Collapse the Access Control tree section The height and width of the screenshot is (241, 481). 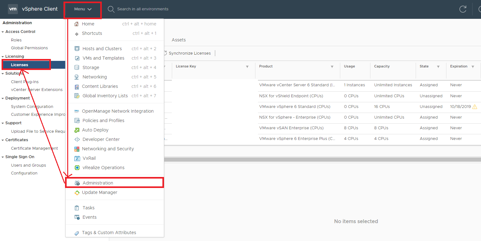click(3, 32)
